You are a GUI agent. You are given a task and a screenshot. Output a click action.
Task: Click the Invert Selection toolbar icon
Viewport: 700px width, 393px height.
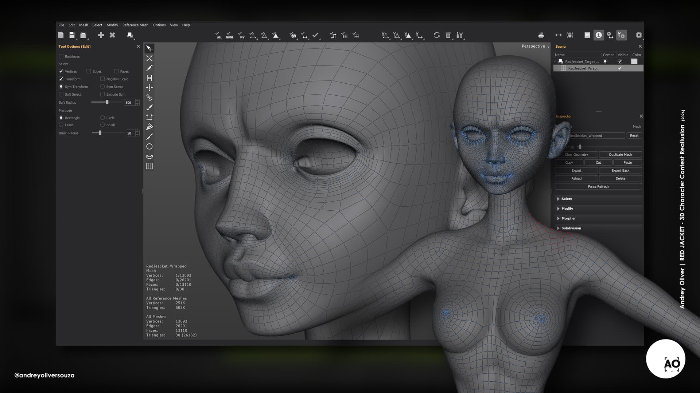[x=241, y=35]
